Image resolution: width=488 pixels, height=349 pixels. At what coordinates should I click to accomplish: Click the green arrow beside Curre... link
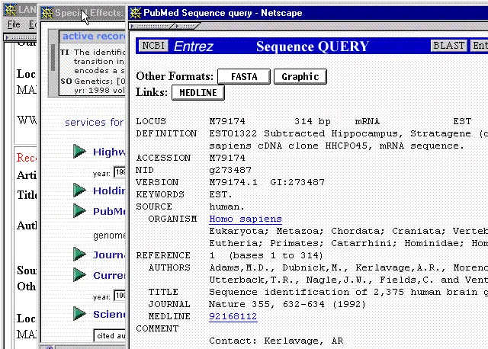(x=79, y=274)
